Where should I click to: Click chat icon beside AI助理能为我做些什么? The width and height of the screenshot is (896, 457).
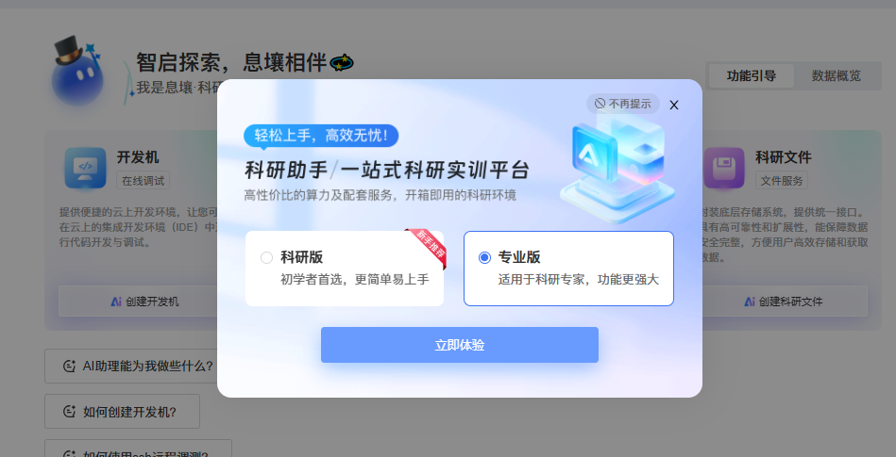click(x=70, y=367)
